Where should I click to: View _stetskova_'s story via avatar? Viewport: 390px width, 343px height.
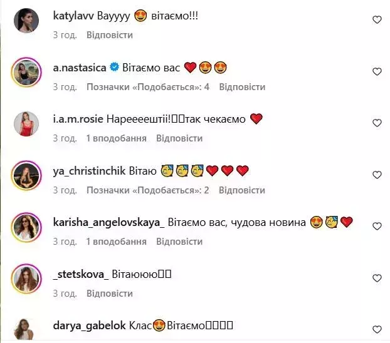click(x=26, y=279)
